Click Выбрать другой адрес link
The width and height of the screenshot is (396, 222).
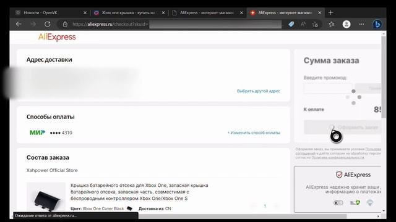tap(259, 91)
